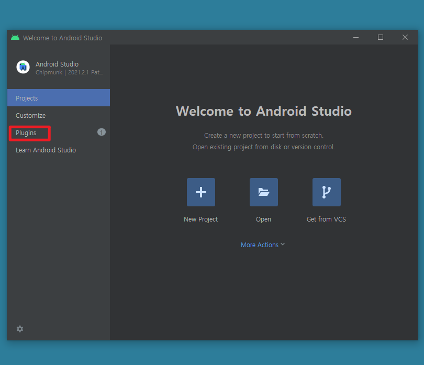
Task: Click the New Project plus icon
Action: [x=201, y=192]
